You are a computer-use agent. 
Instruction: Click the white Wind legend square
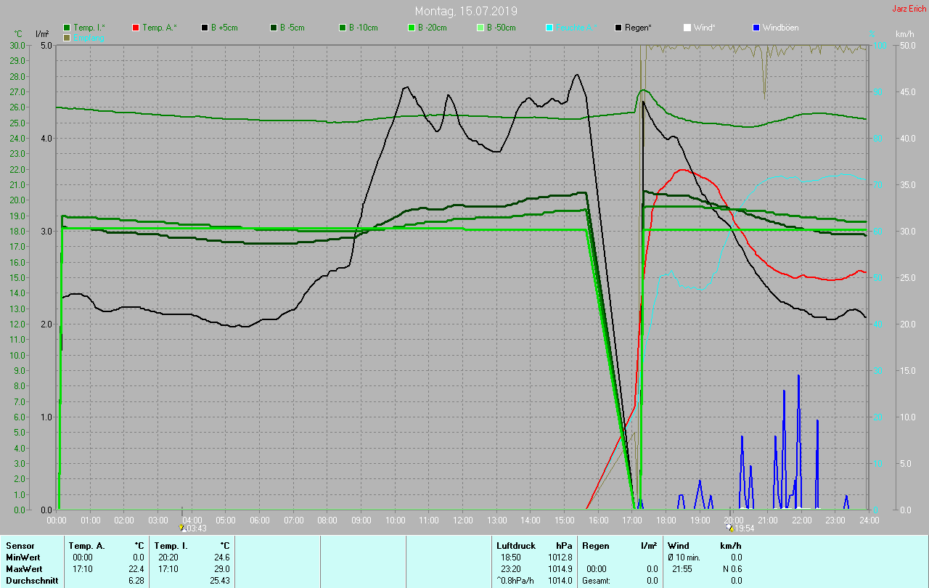[x=687, y=28]
